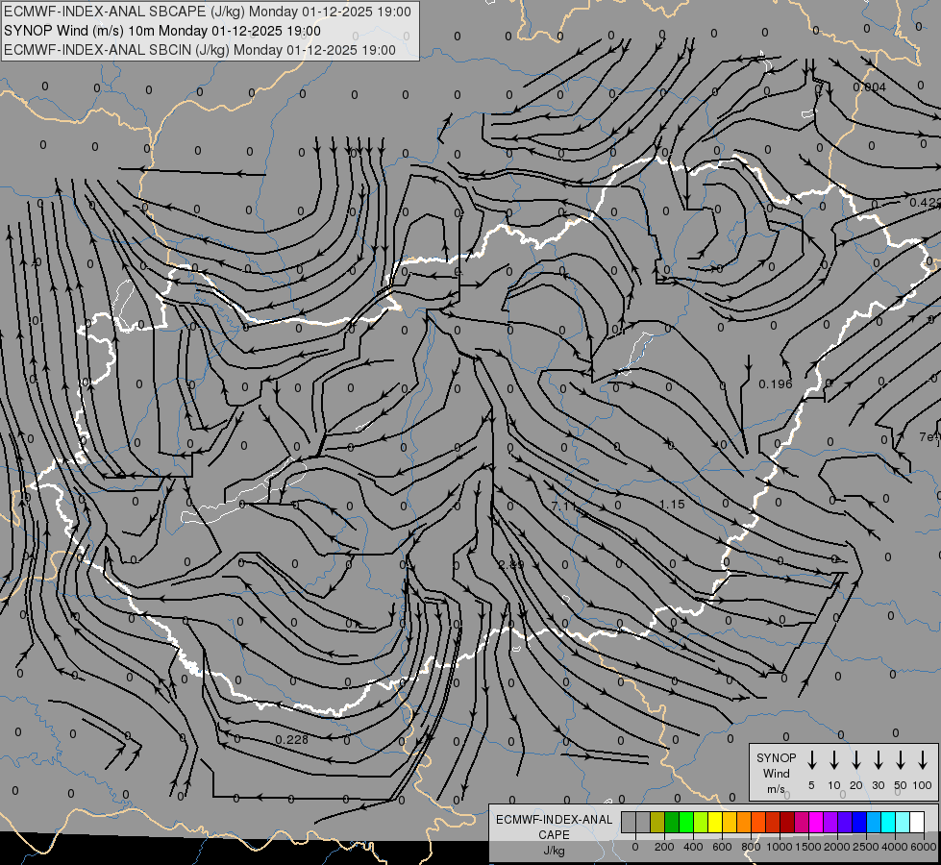Click the CAPE J/kg legend title

pyautogui.click(x=554, y=834)
